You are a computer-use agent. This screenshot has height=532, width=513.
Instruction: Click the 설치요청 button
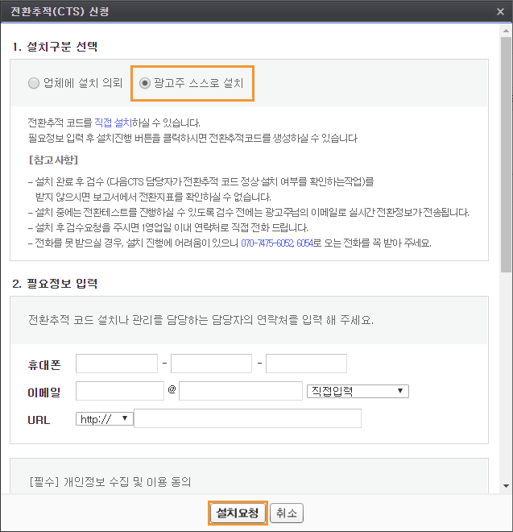pos(238,513)
